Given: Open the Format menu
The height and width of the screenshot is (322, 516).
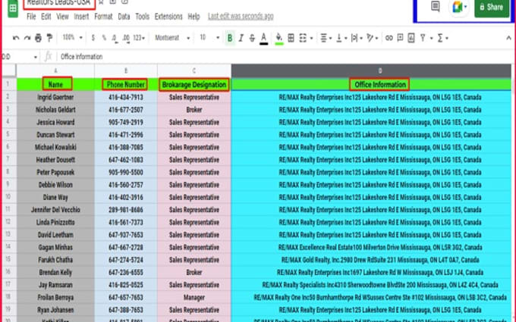Looking at the screenshot, I should click(x=103, y=17).
